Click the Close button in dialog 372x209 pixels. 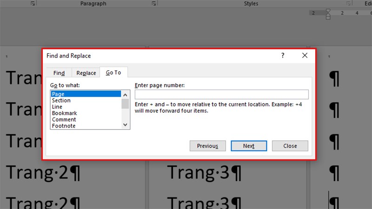click(x=290, y=146)
